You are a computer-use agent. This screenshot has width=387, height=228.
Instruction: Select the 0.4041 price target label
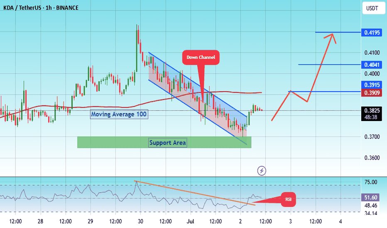click(x=372, y=65)
